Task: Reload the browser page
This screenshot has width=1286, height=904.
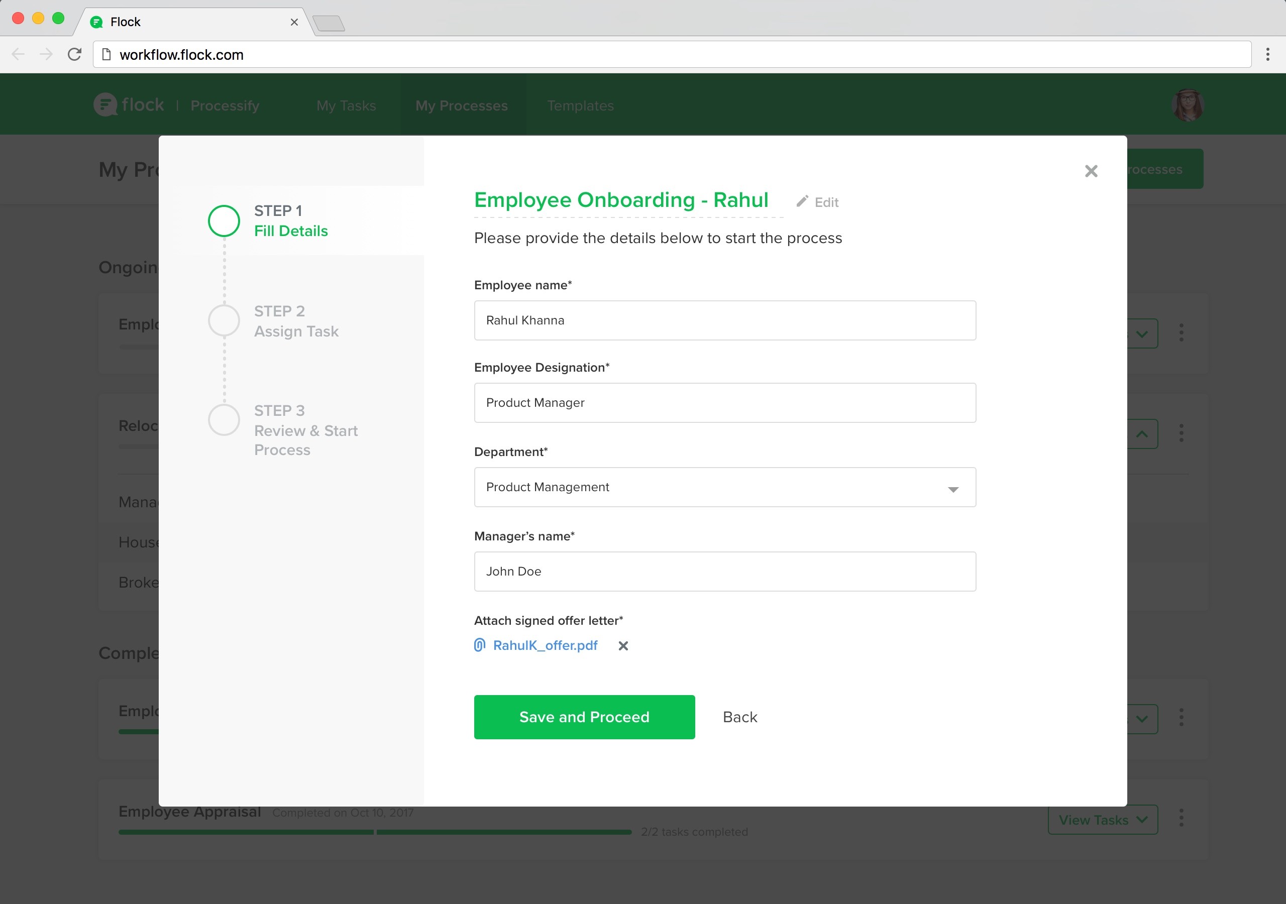Action: coord(74,54)
